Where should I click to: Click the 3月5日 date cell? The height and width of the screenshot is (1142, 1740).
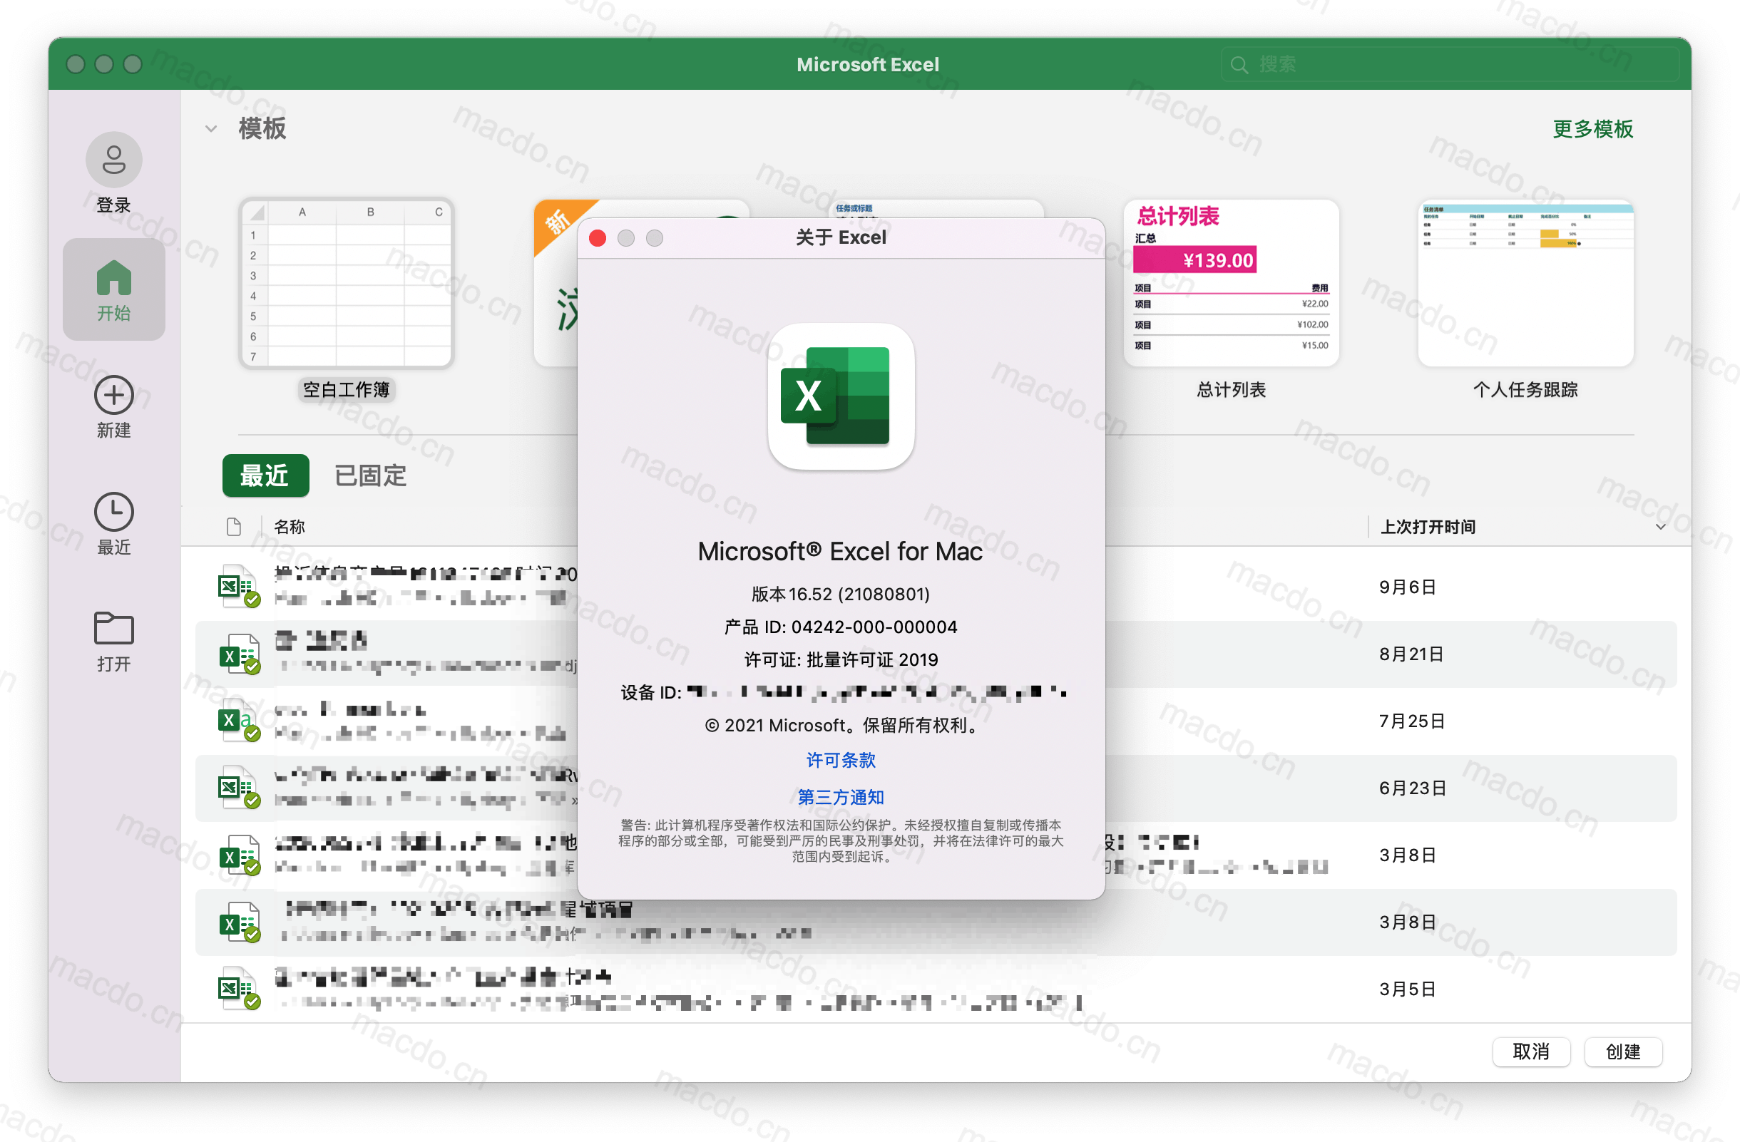[1408, 989]
